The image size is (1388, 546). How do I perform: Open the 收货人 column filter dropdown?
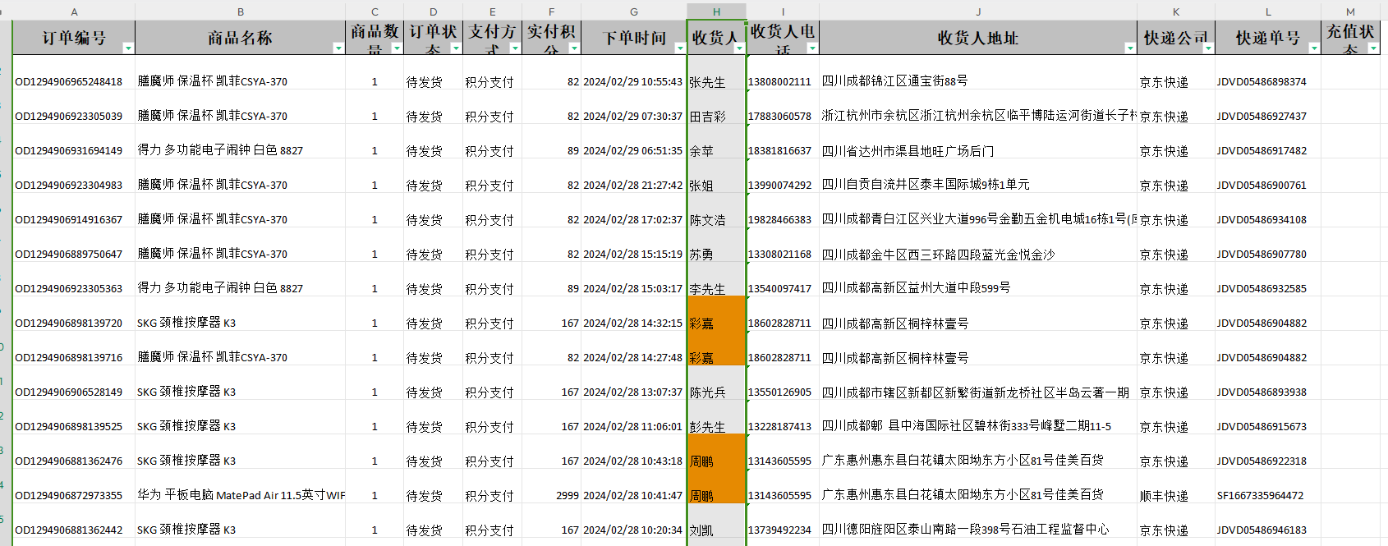(738, 48)
